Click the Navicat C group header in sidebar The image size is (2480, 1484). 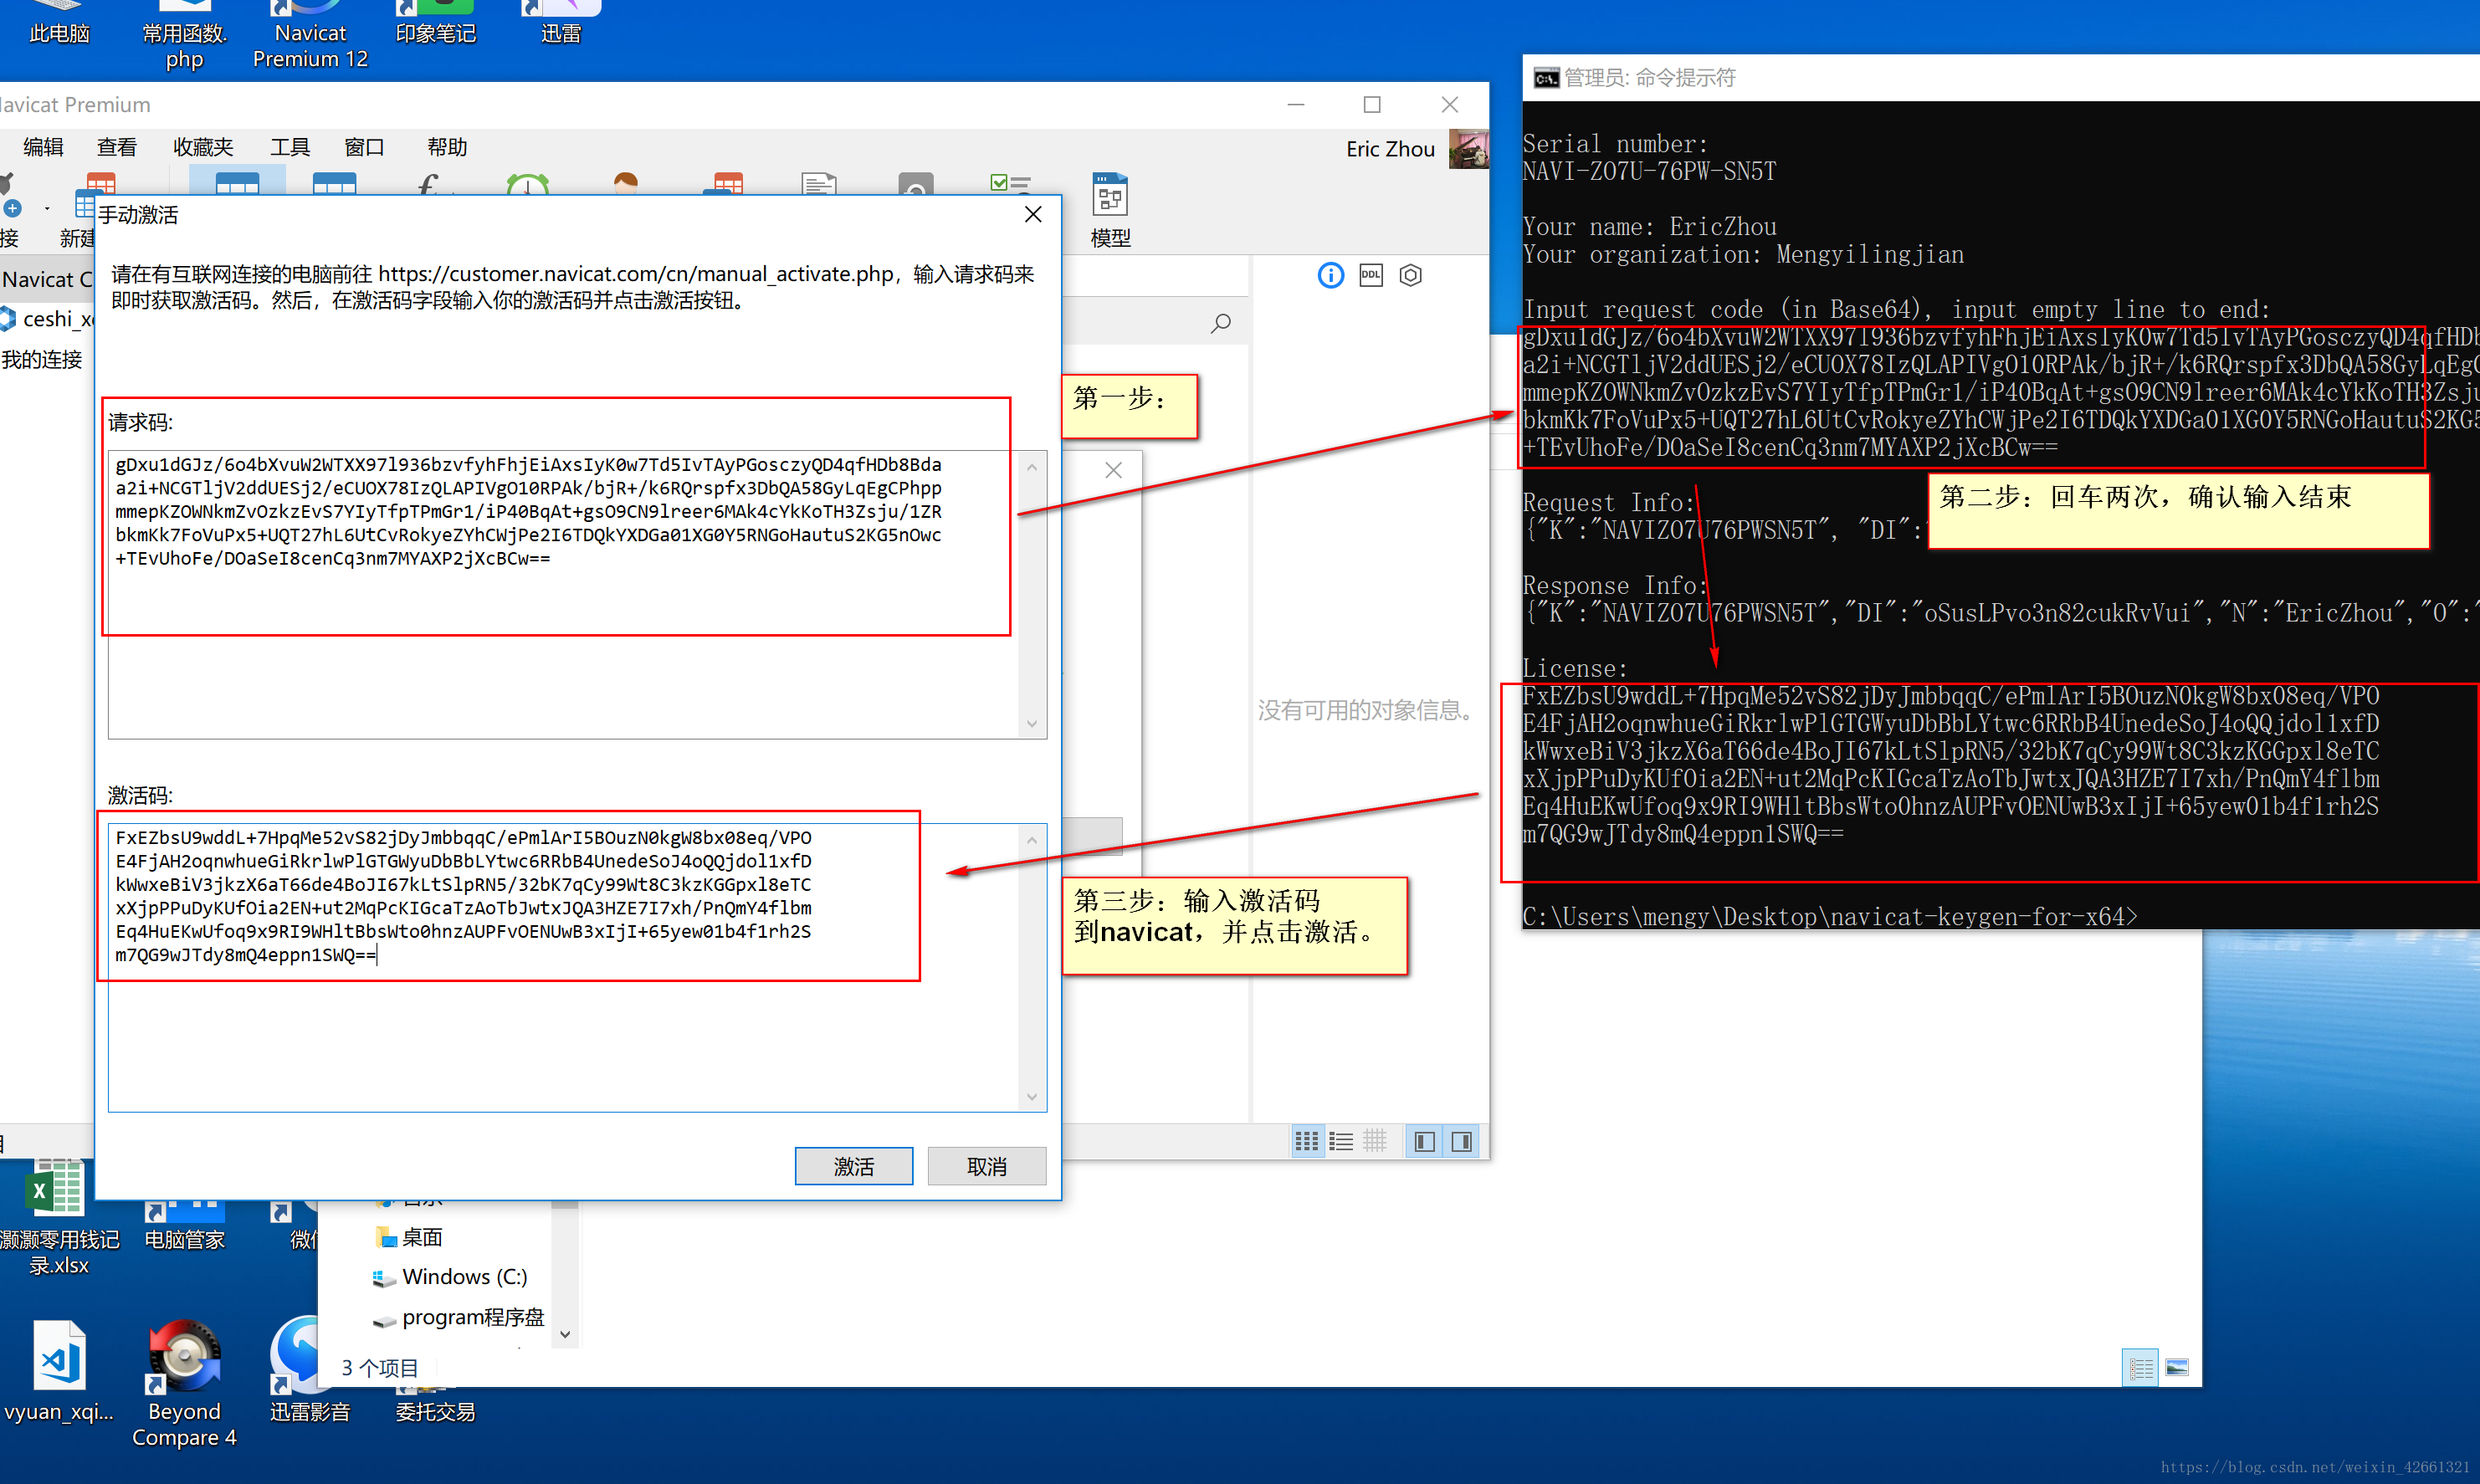point(47,279)
